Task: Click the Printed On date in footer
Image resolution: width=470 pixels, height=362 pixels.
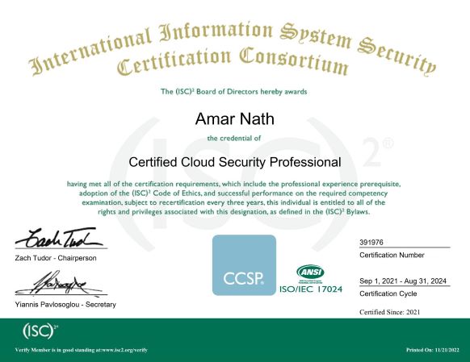Action: (433, 350)
